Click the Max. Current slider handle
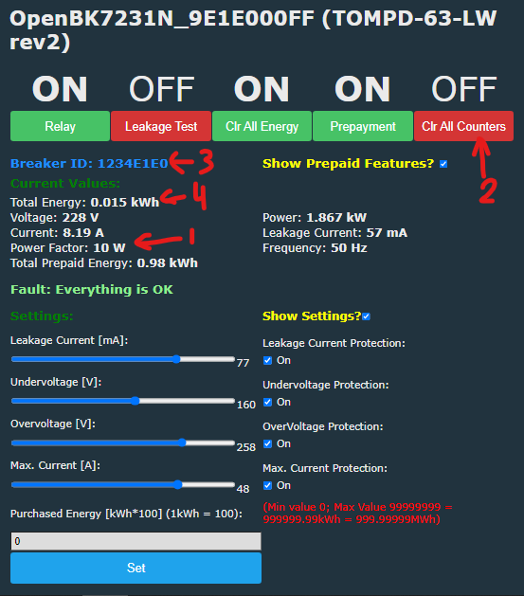Viewport: 524px width, 596px height. click(178, 484)
